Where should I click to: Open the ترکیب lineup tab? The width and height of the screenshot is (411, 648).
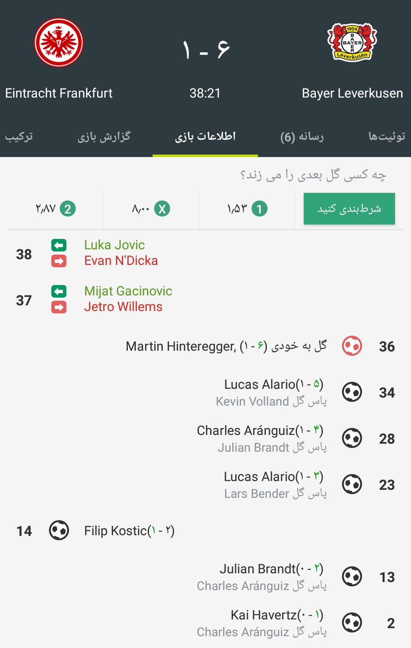19,136
